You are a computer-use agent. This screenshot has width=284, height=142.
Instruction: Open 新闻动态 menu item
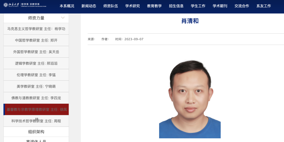(x=89, y=6)
